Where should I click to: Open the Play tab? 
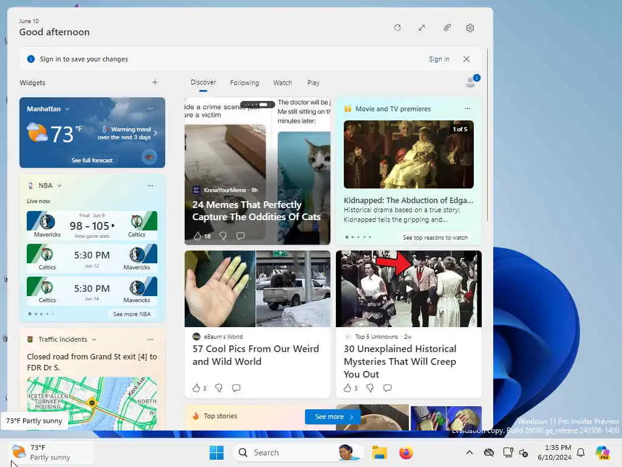[x=313, y=83]
